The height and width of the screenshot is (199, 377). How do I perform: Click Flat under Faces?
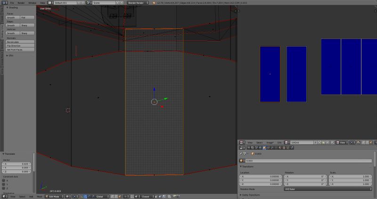[x=27, y=17]
